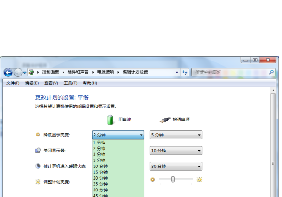
Task: Click 控制面板 breadcrumb in address bar
Action: [x=50, y=72]
